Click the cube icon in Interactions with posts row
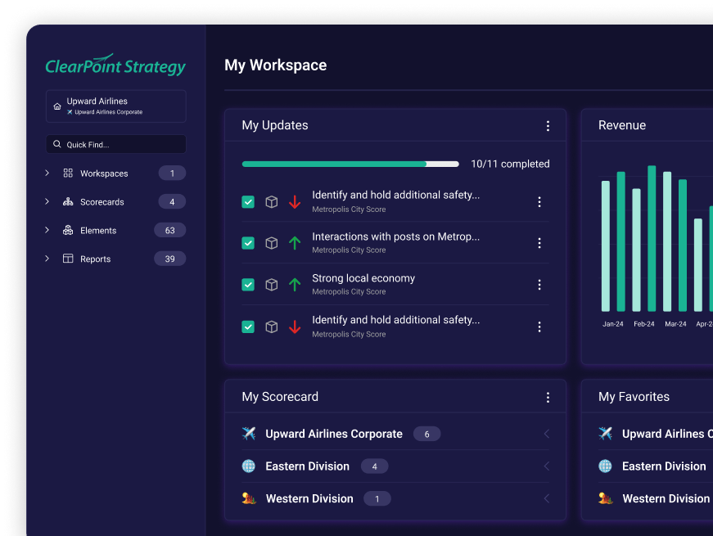 (x=272, y=243)
